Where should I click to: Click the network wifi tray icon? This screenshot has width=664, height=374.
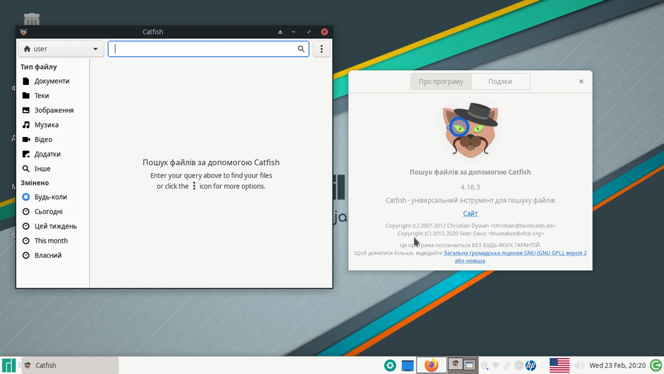point(496,365)
